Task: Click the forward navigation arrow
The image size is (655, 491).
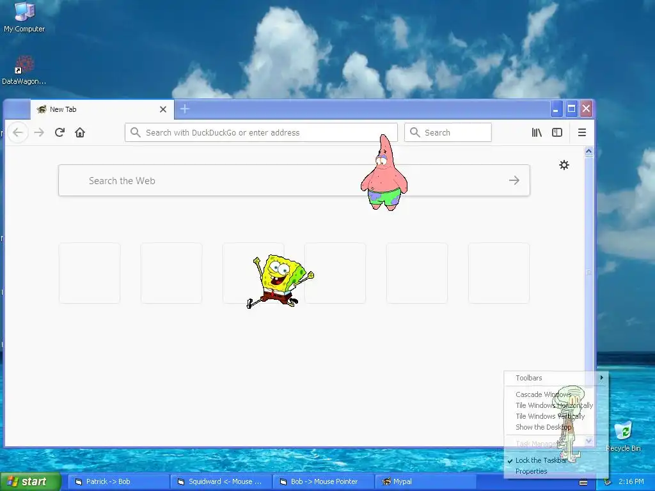Action: 39,132
